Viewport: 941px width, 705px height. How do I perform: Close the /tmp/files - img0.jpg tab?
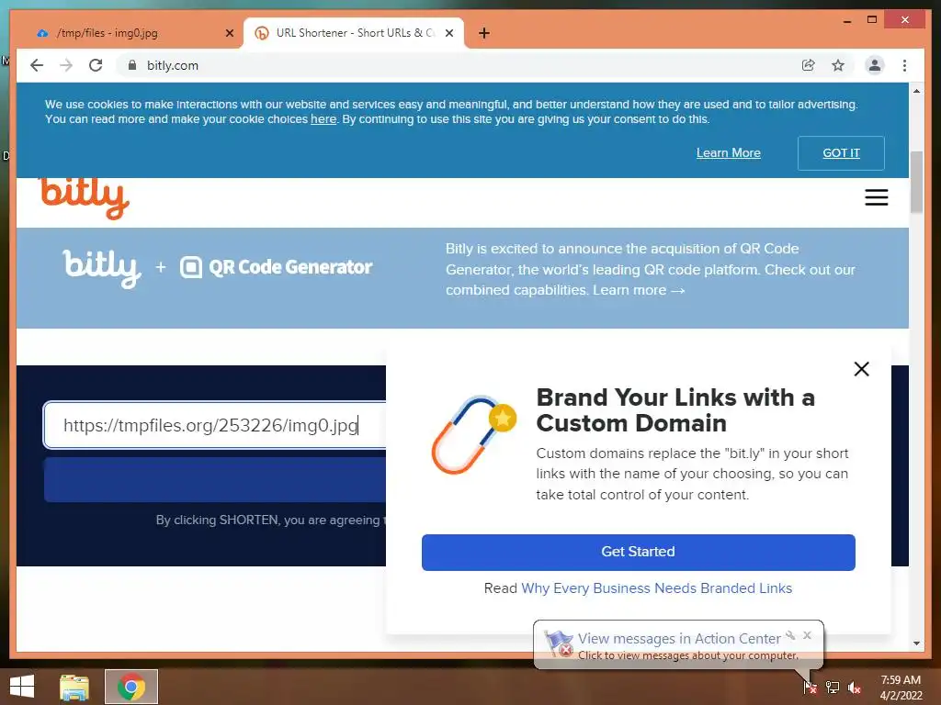[x=229, y=33]
